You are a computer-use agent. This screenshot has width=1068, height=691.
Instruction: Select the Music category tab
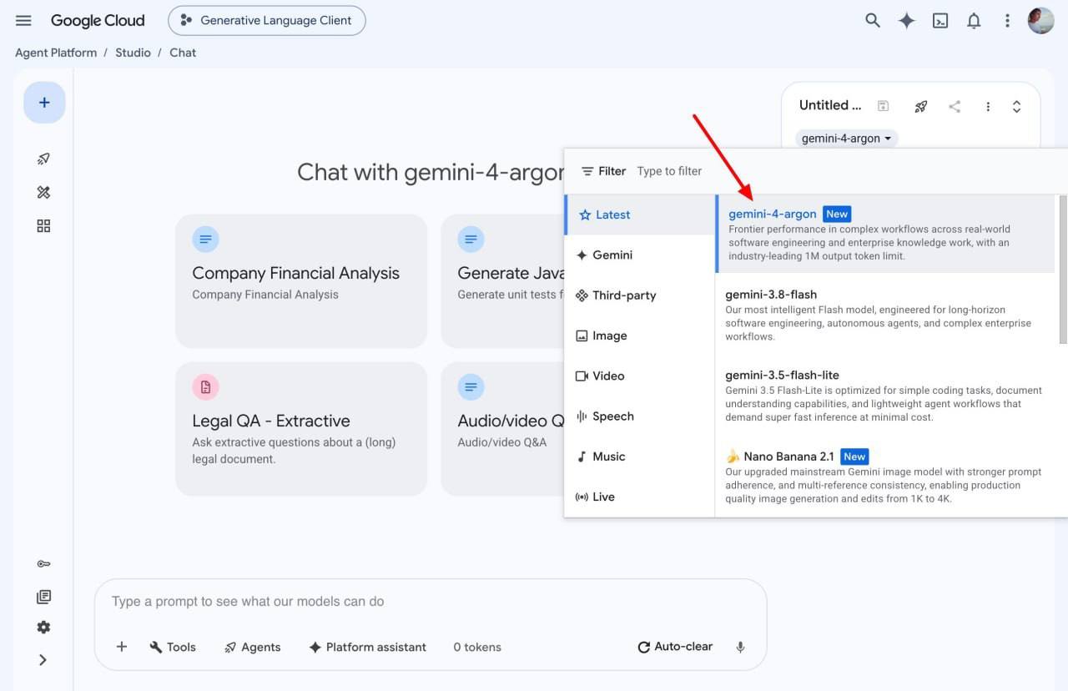640,456
